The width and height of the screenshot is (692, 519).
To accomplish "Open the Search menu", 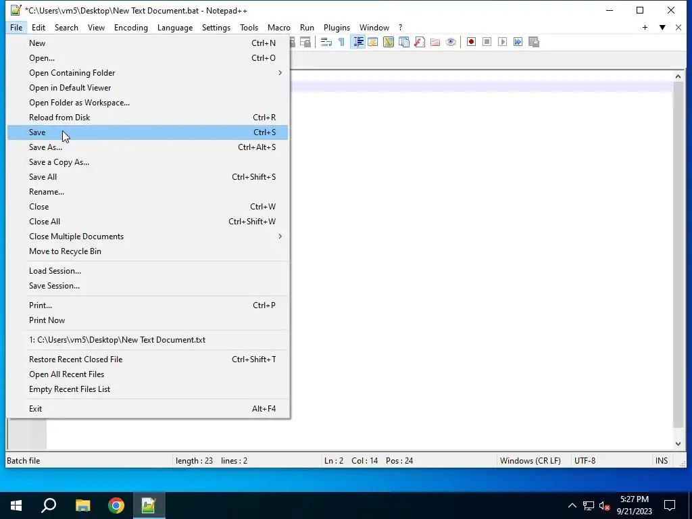I will (66, 27).
